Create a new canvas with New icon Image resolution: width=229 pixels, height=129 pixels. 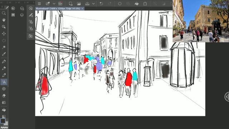[x=71, y=4]
